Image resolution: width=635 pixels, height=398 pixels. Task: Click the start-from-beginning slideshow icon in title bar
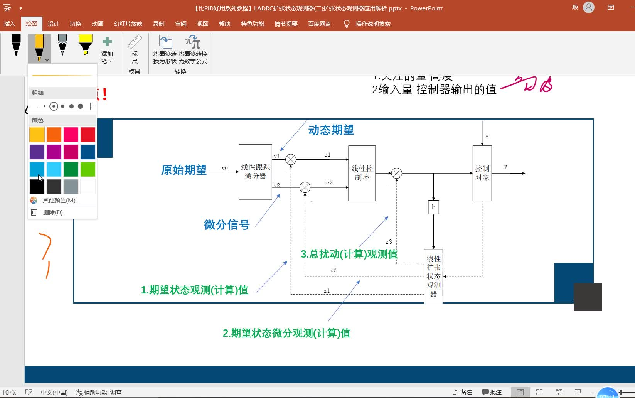coord(7,7)
